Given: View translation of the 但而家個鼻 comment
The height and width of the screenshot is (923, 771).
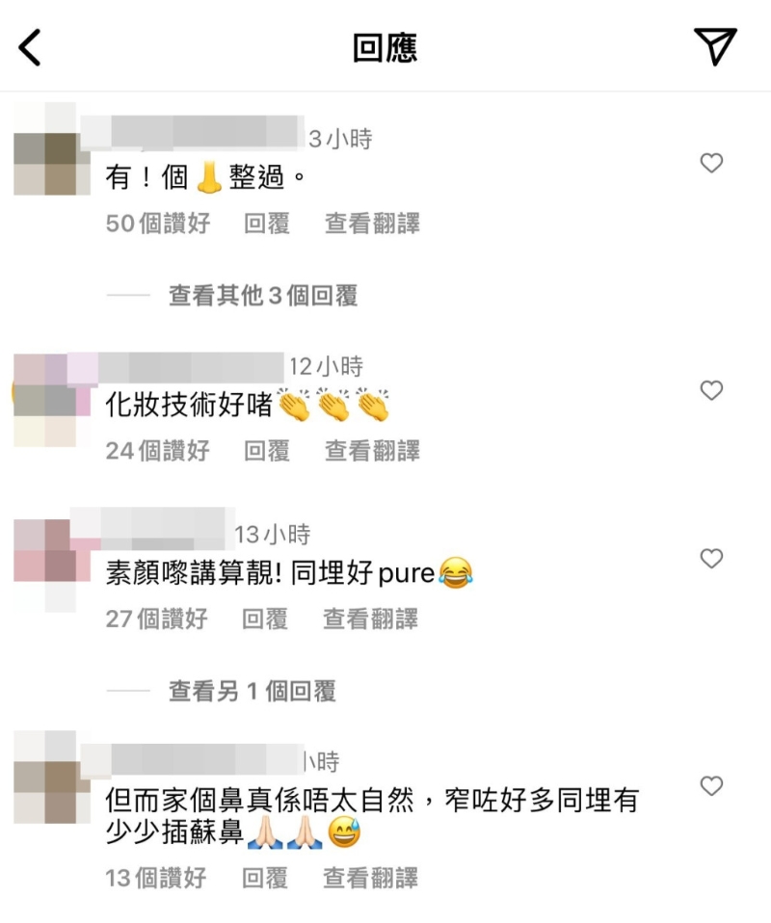Looking at the screenshot, I should [x=370, y=878].
